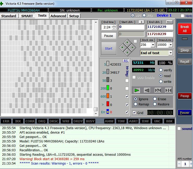Click the Sleep button

pos(184,50)
